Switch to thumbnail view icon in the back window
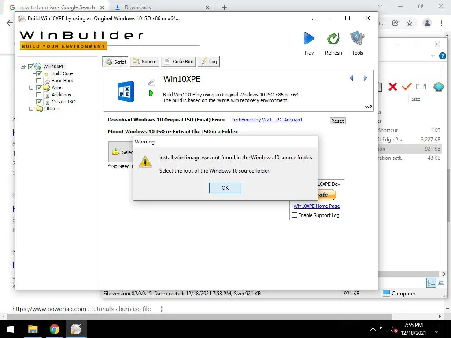Image resolution: width=451 pixels, height=338 pixels. tap(441, 283)
